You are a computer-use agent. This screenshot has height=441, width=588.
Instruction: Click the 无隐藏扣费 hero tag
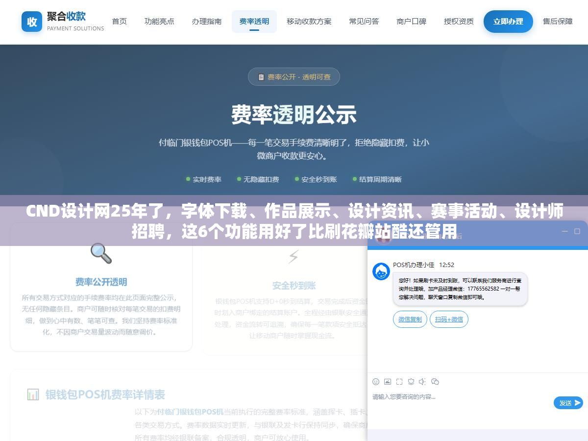click(258, 179)
